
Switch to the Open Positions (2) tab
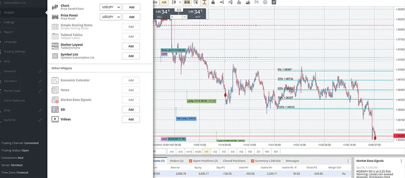(203, 161)
